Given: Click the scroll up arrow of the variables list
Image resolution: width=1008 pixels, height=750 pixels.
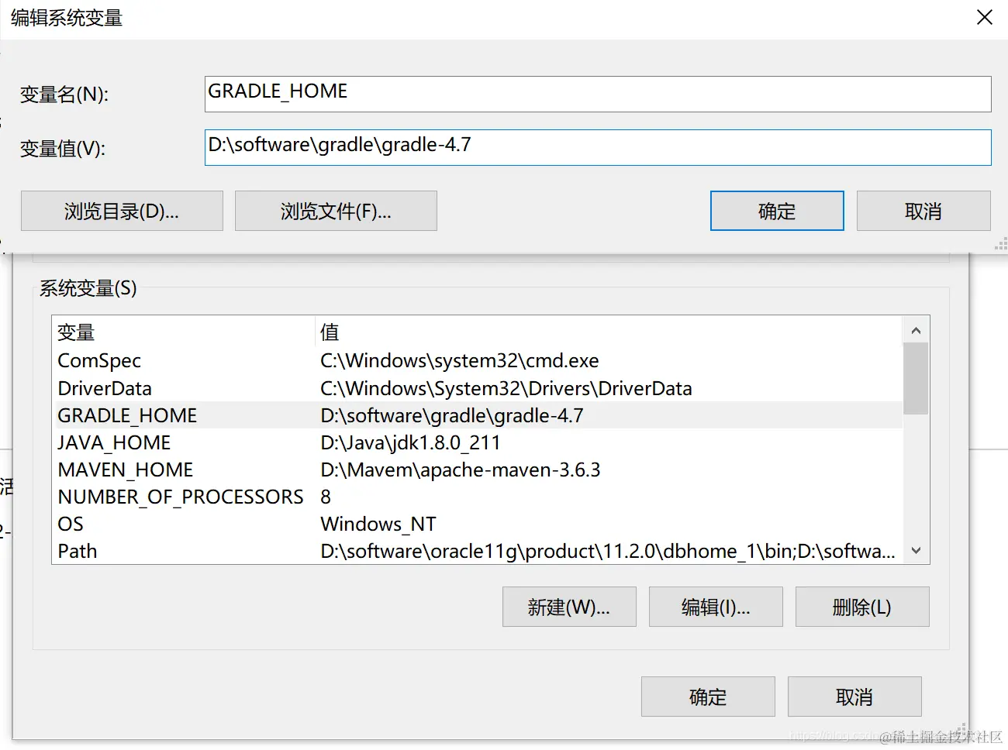Looking at the screenshot, I should (916, 331).
